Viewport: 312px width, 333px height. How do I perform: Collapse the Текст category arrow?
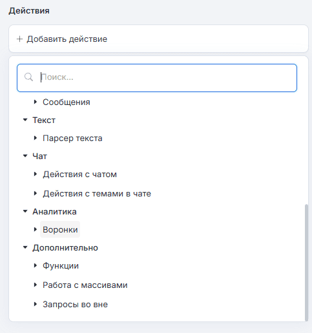[25, 120]
